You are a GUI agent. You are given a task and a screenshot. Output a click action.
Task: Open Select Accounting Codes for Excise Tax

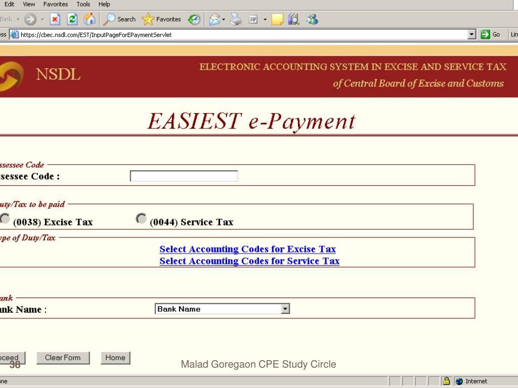(247, 249)
